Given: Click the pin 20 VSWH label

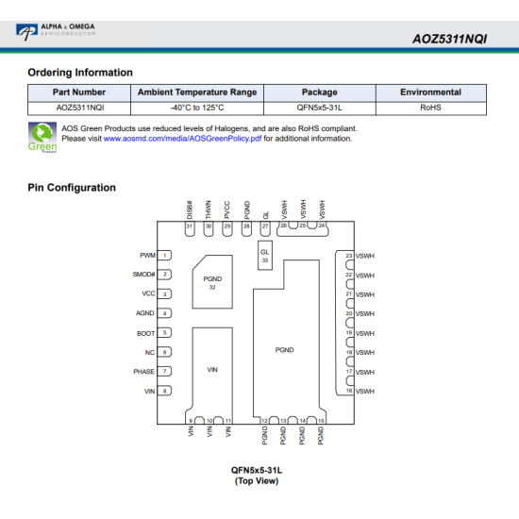Looking at the screenshot, I should tap(365, 314).
